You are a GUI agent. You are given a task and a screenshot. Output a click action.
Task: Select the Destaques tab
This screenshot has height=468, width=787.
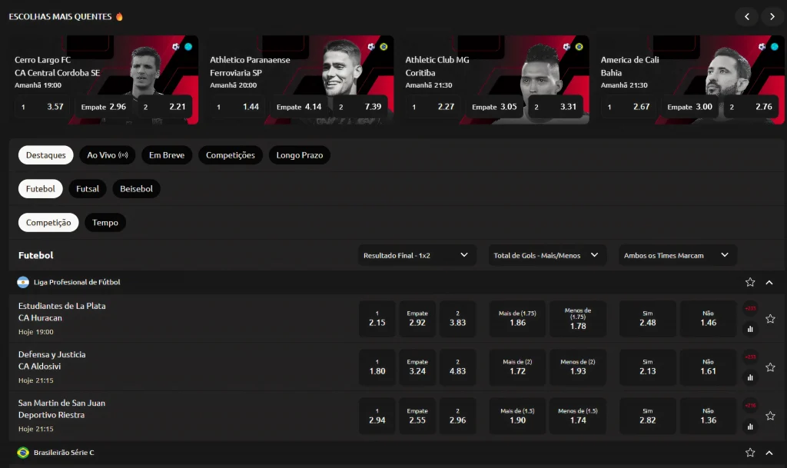45,155
